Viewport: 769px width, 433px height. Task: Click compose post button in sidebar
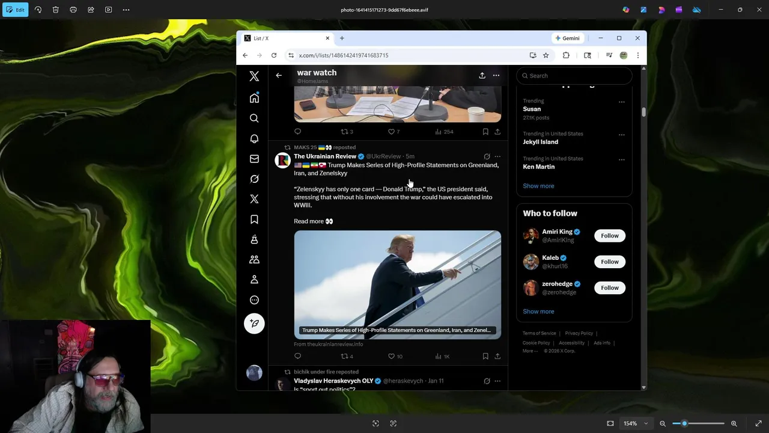coord(254,324)
